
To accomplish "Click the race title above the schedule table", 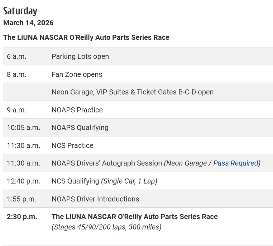I will pos(86,37).
